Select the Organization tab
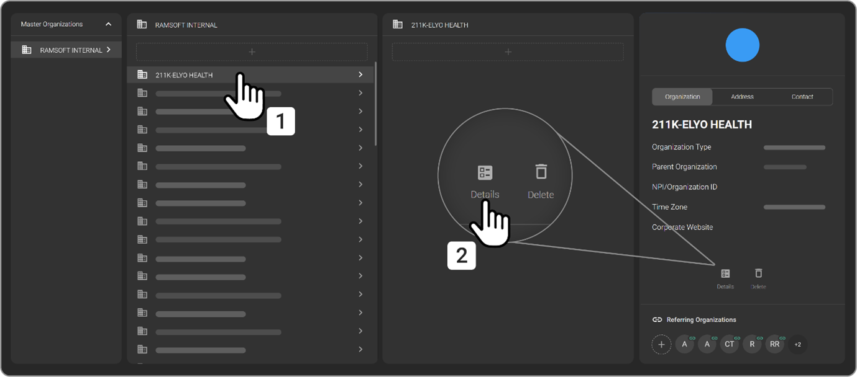 (682, 97)
